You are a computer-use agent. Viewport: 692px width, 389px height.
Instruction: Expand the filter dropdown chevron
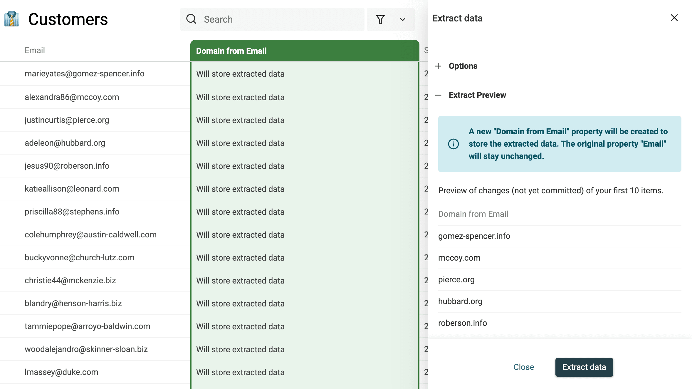pyautogui.click(x=403, y=19)
